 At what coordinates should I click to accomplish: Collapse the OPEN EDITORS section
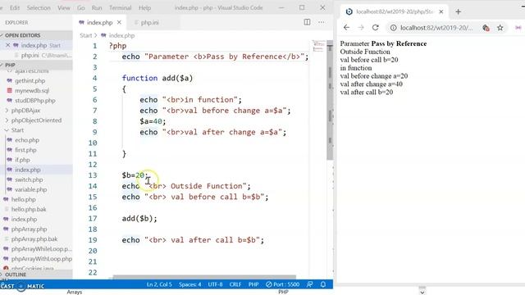pyautogui.click(x=36, y=35)
